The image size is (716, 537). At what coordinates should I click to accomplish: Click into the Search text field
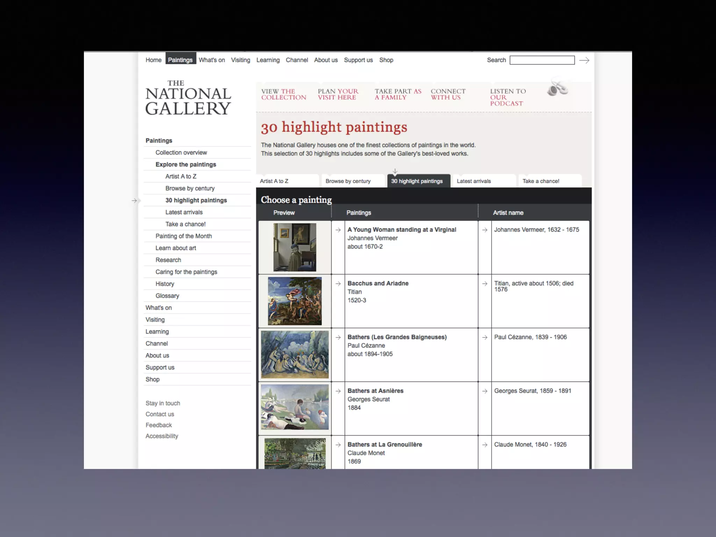pos(542,60)
